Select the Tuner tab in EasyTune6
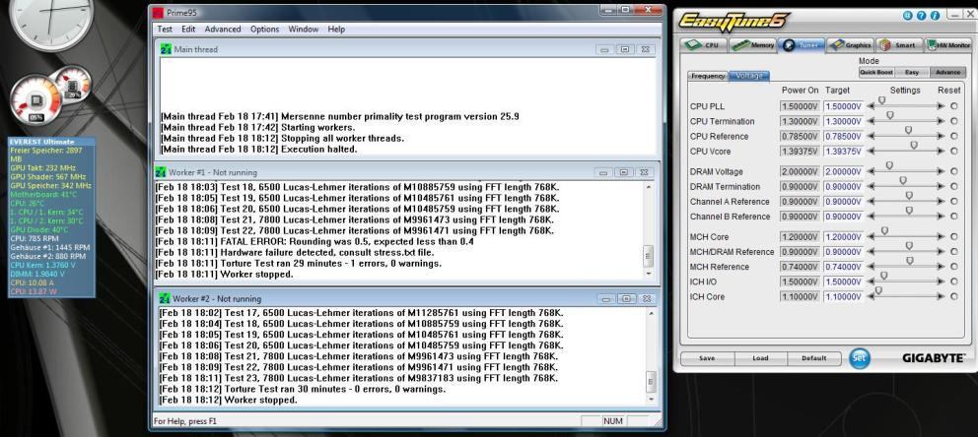 tap(802, 45)
